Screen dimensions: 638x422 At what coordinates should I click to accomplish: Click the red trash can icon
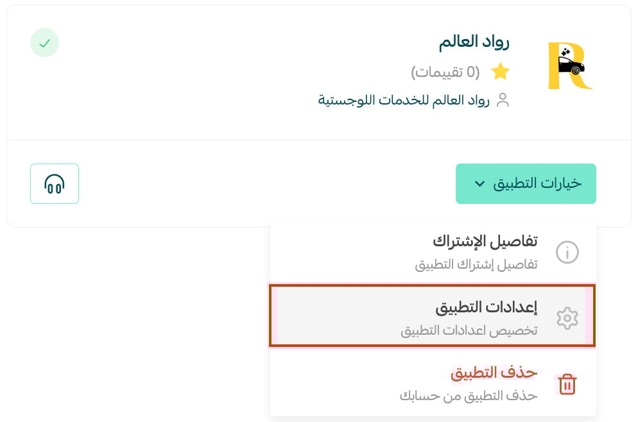click(x=567, y=384)
